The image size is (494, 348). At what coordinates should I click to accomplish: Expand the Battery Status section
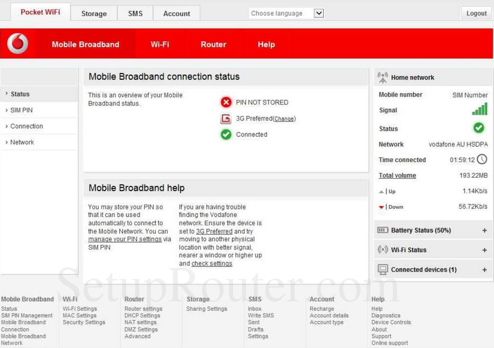tap(484, 230)
